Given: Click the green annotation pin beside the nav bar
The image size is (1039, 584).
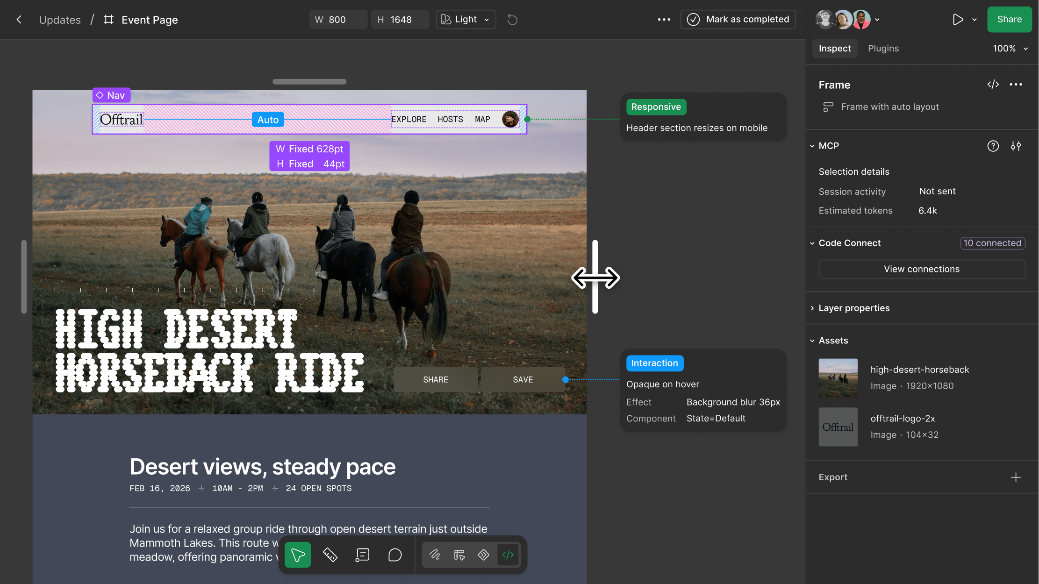Looking at the screenshot, I should [x=527, y=120].
